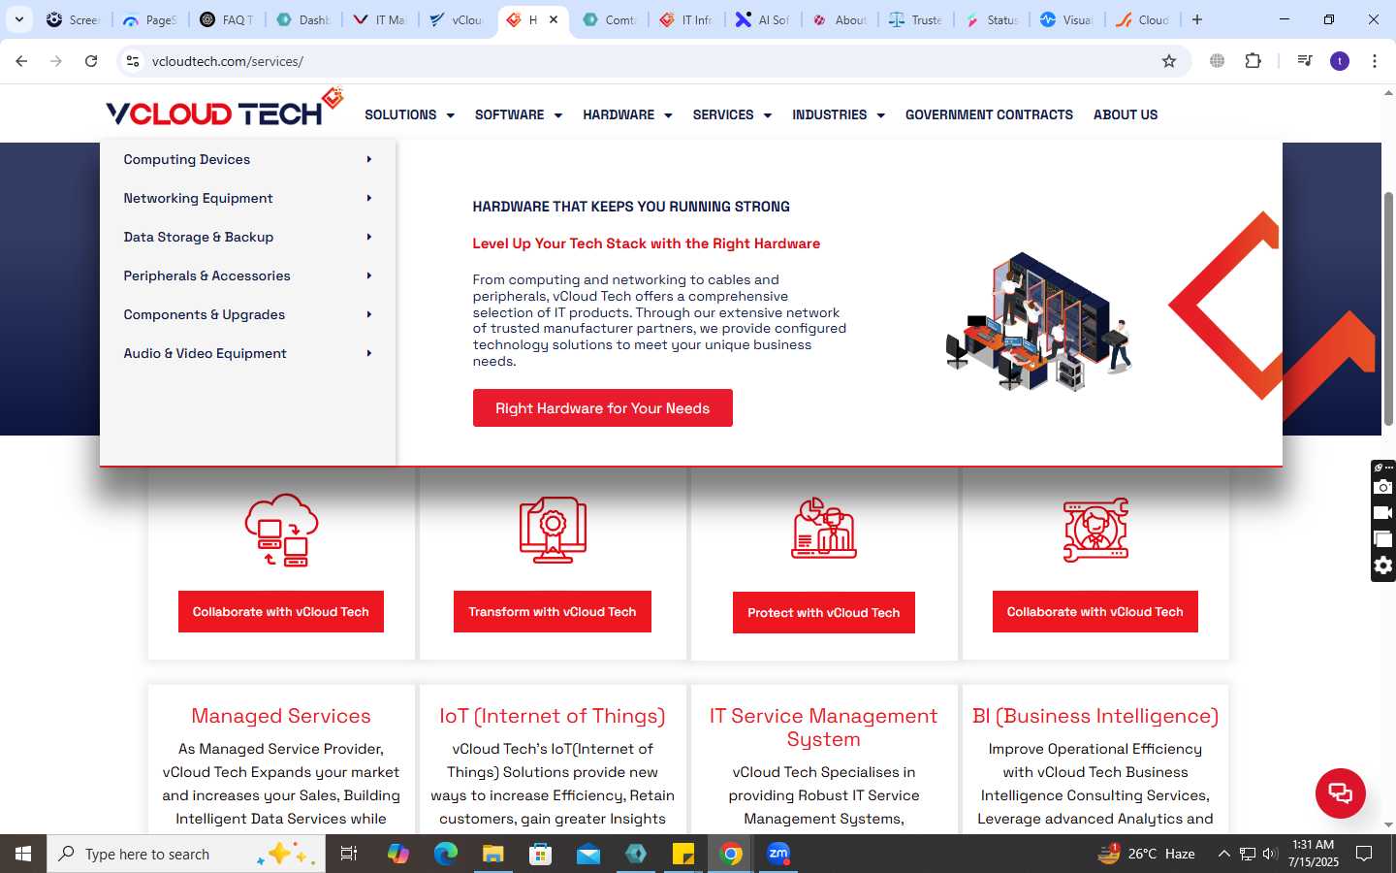Open the tab search dropdown arrow
The width and height of the screenshot is (1396, 873).
coord(18,19)
